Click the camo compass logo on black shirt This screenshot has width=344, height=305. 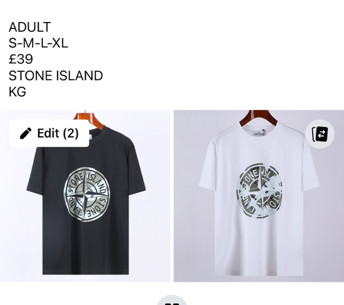pos(87,195)
